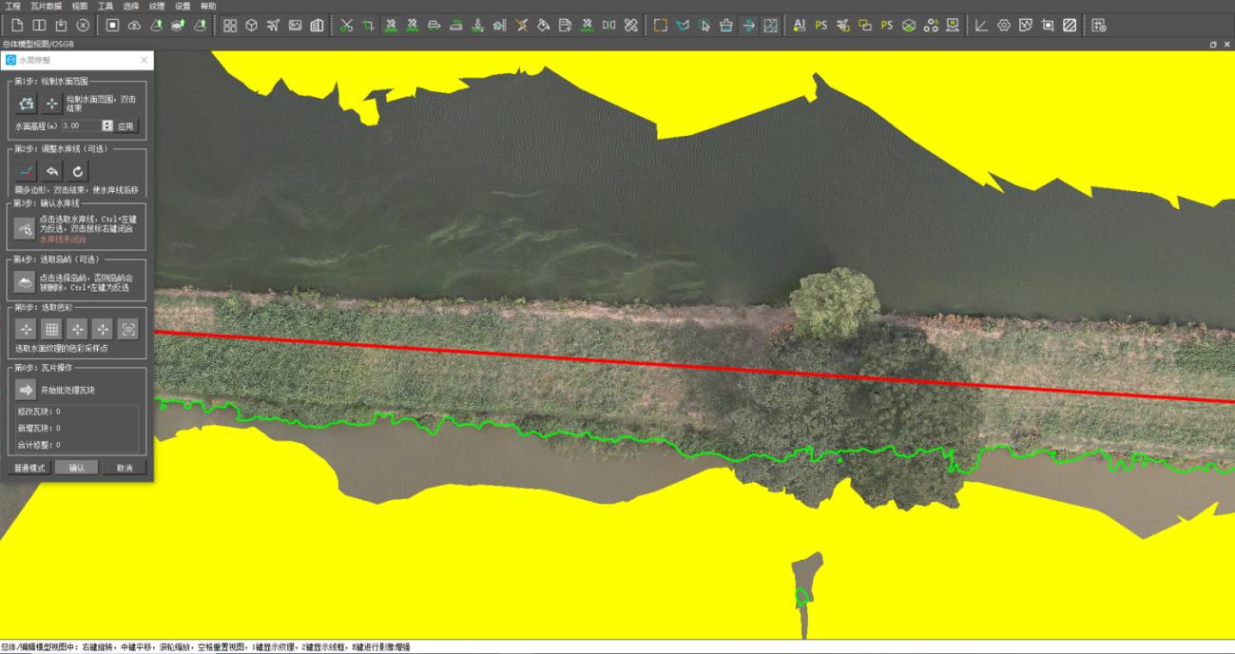Click the new document icon in the toolbar
The width and height of the screenshot is (1235, 654).
(17, 25)
